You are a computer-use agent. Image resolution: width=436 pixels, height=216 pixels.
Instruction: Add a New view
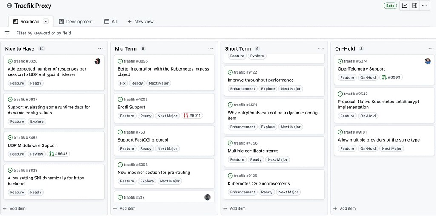141,22
